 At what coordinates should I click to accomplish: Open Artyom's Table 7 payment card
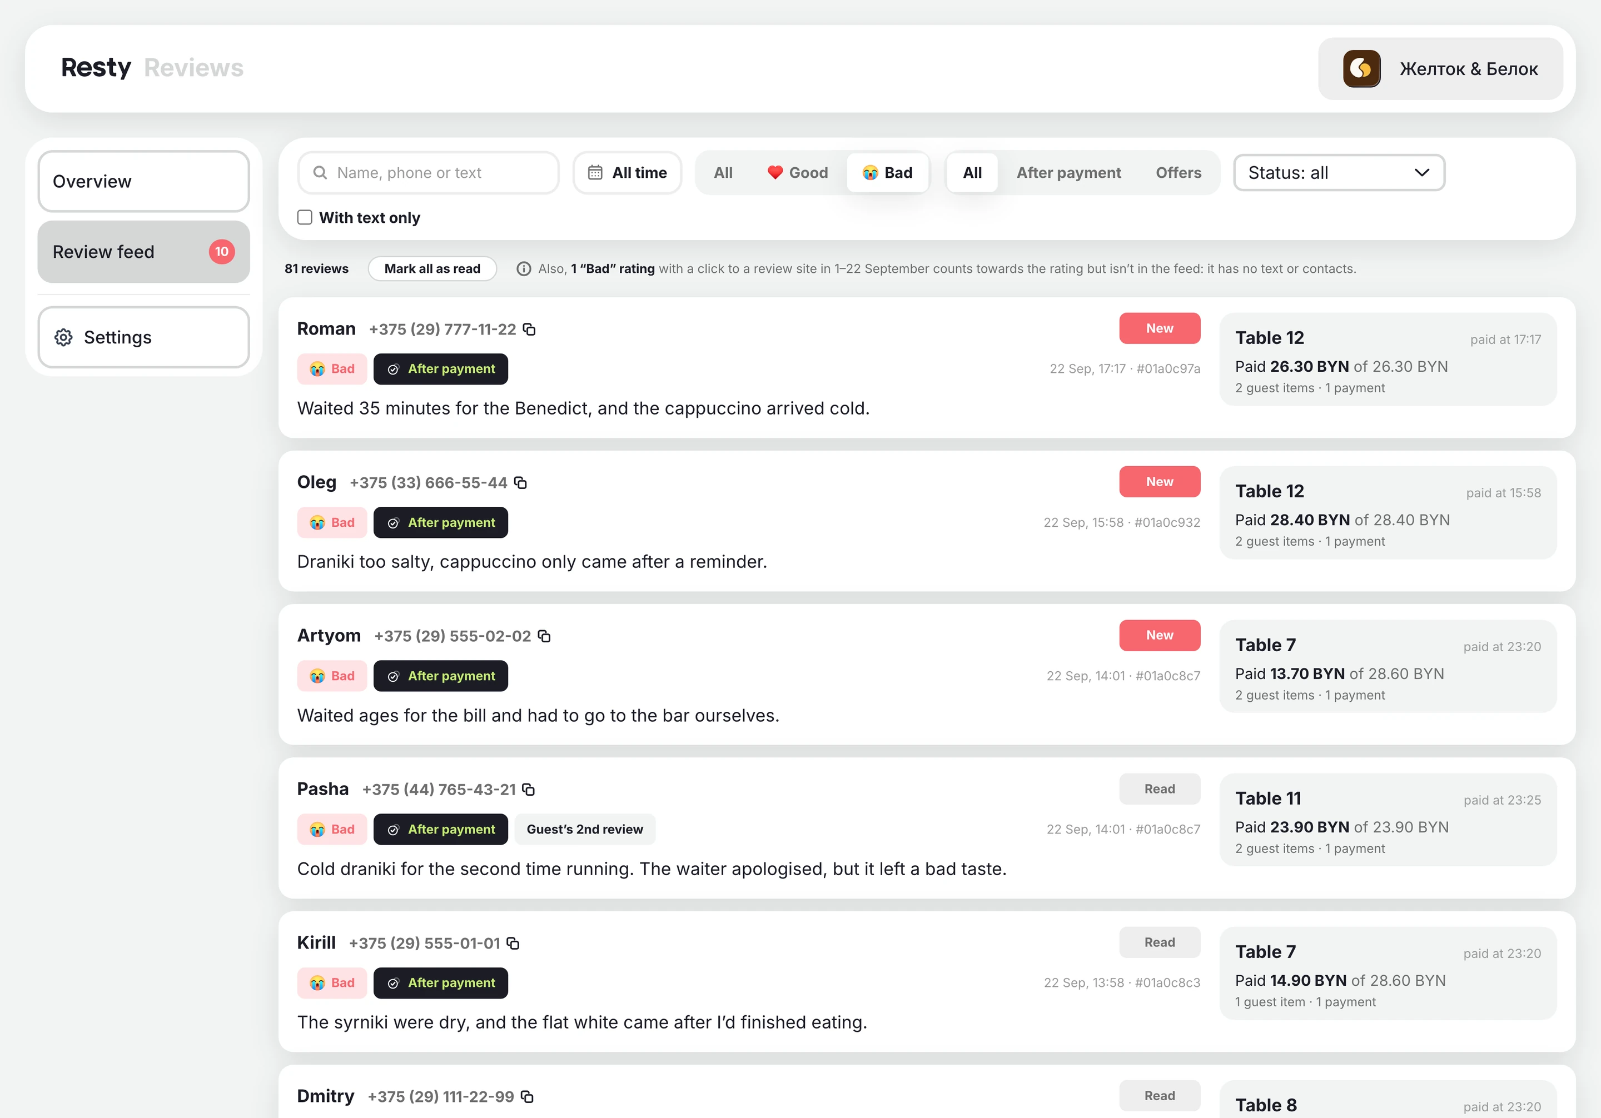1388,666
